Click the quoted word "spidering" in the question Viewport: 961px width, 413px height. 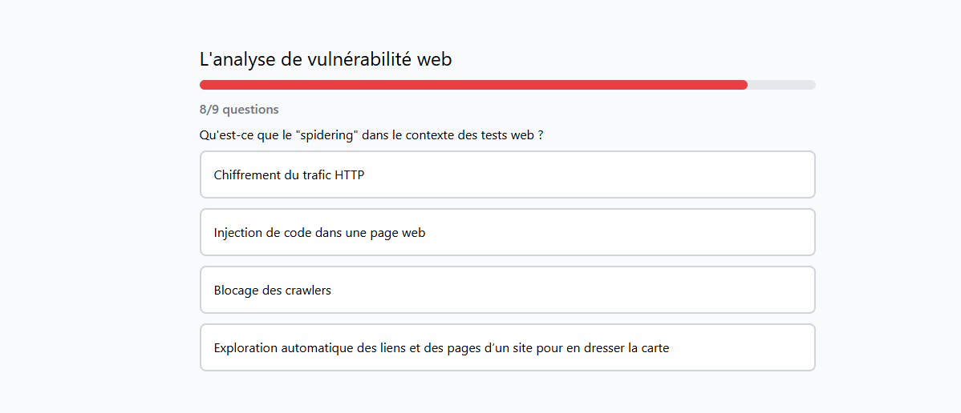coord(326,134)
